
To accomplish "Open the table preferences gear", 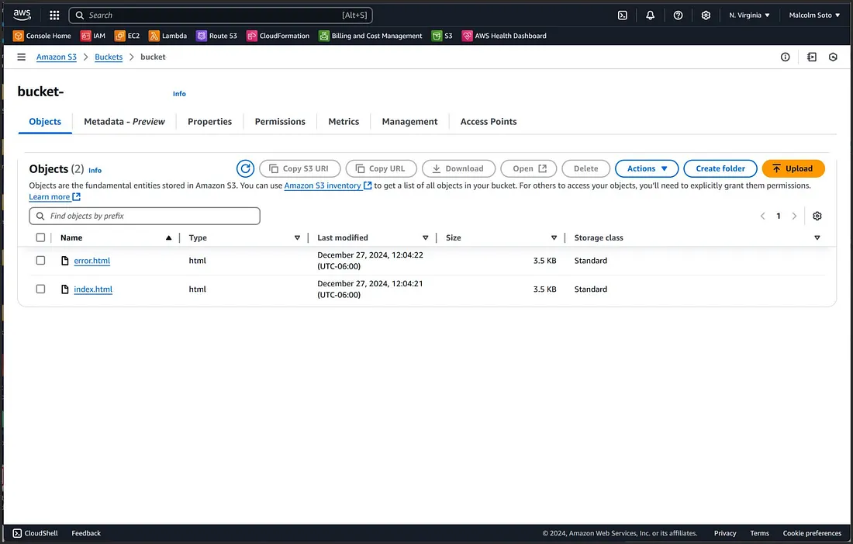I will point(817,216).
